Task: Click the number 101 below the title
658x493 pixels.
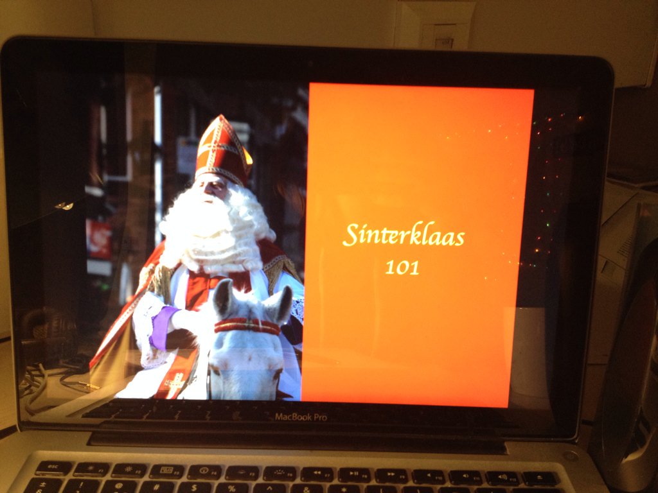Action: (x=402, y=266)
